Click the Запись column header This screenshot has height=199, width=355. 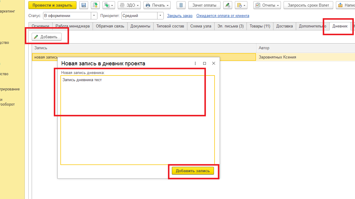point(144,48)
